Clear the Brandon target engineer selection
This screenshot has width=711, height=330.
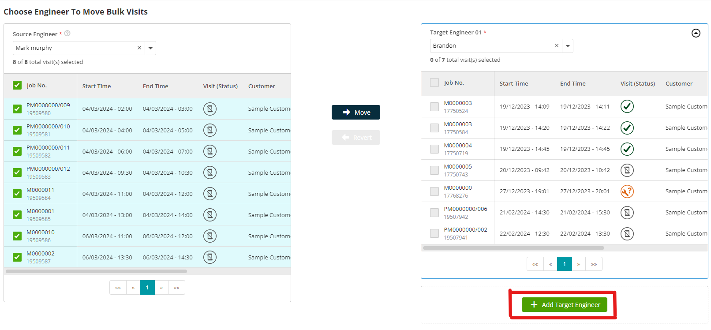click(557, 45)
